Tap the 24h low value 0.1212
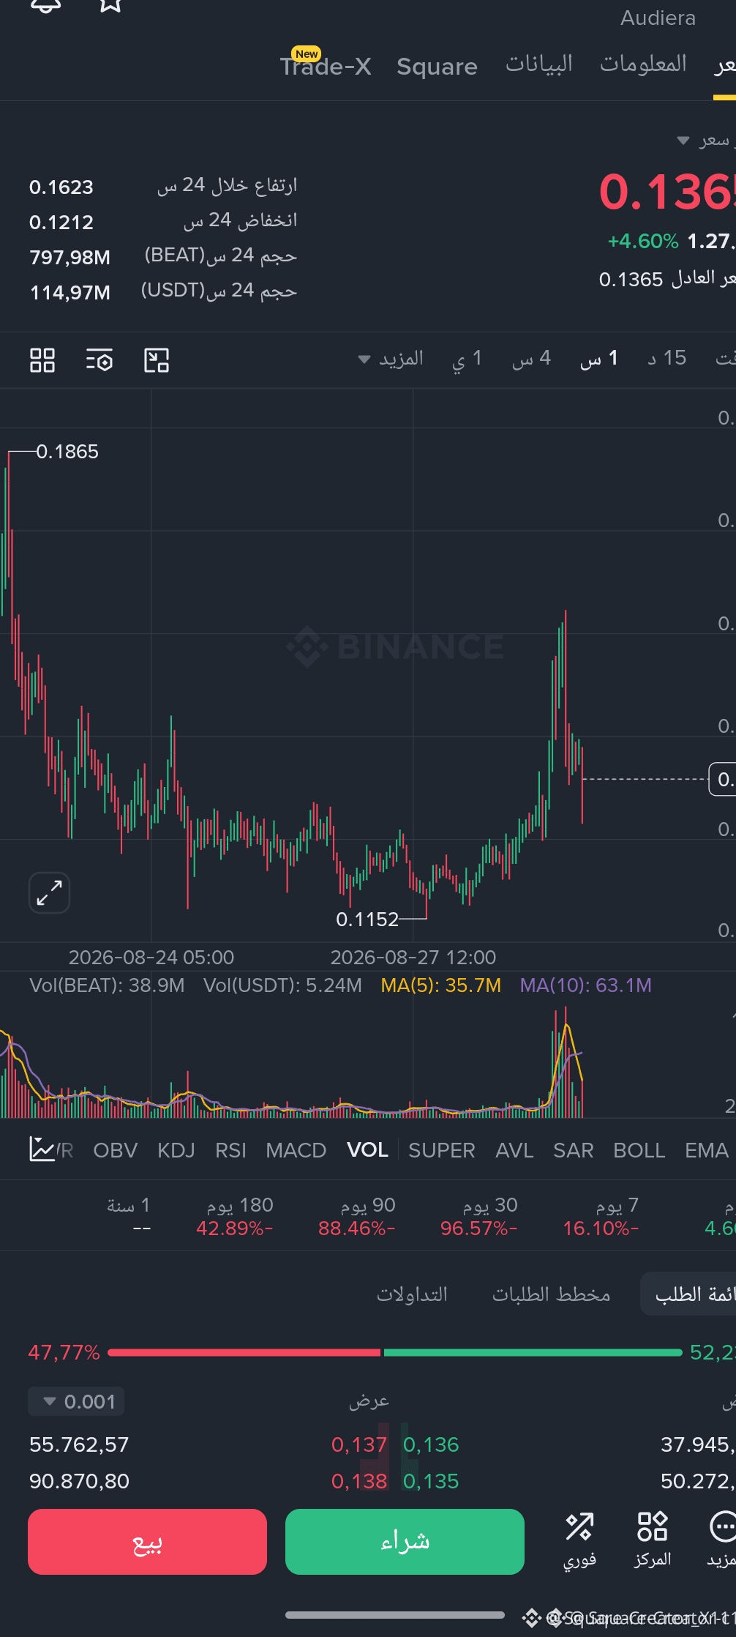This screenshot has height=1637, width=736. (61, 223)
